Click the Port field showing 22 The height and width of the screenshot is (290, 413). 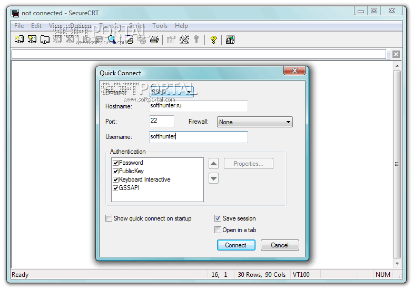(x=161, y=121)
